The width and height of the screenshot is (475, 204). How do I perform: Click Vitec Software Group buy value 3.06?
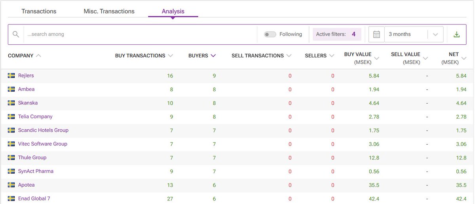(374, 144)
